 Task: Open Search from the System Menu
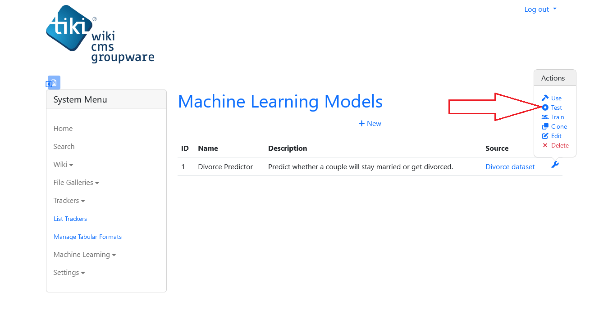click(64, 146)
